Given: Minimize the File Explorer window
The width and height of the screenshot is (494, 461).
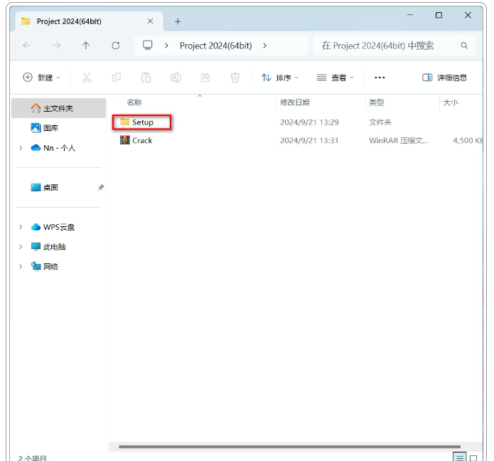Looking at the screenshot, I should 410,15.
